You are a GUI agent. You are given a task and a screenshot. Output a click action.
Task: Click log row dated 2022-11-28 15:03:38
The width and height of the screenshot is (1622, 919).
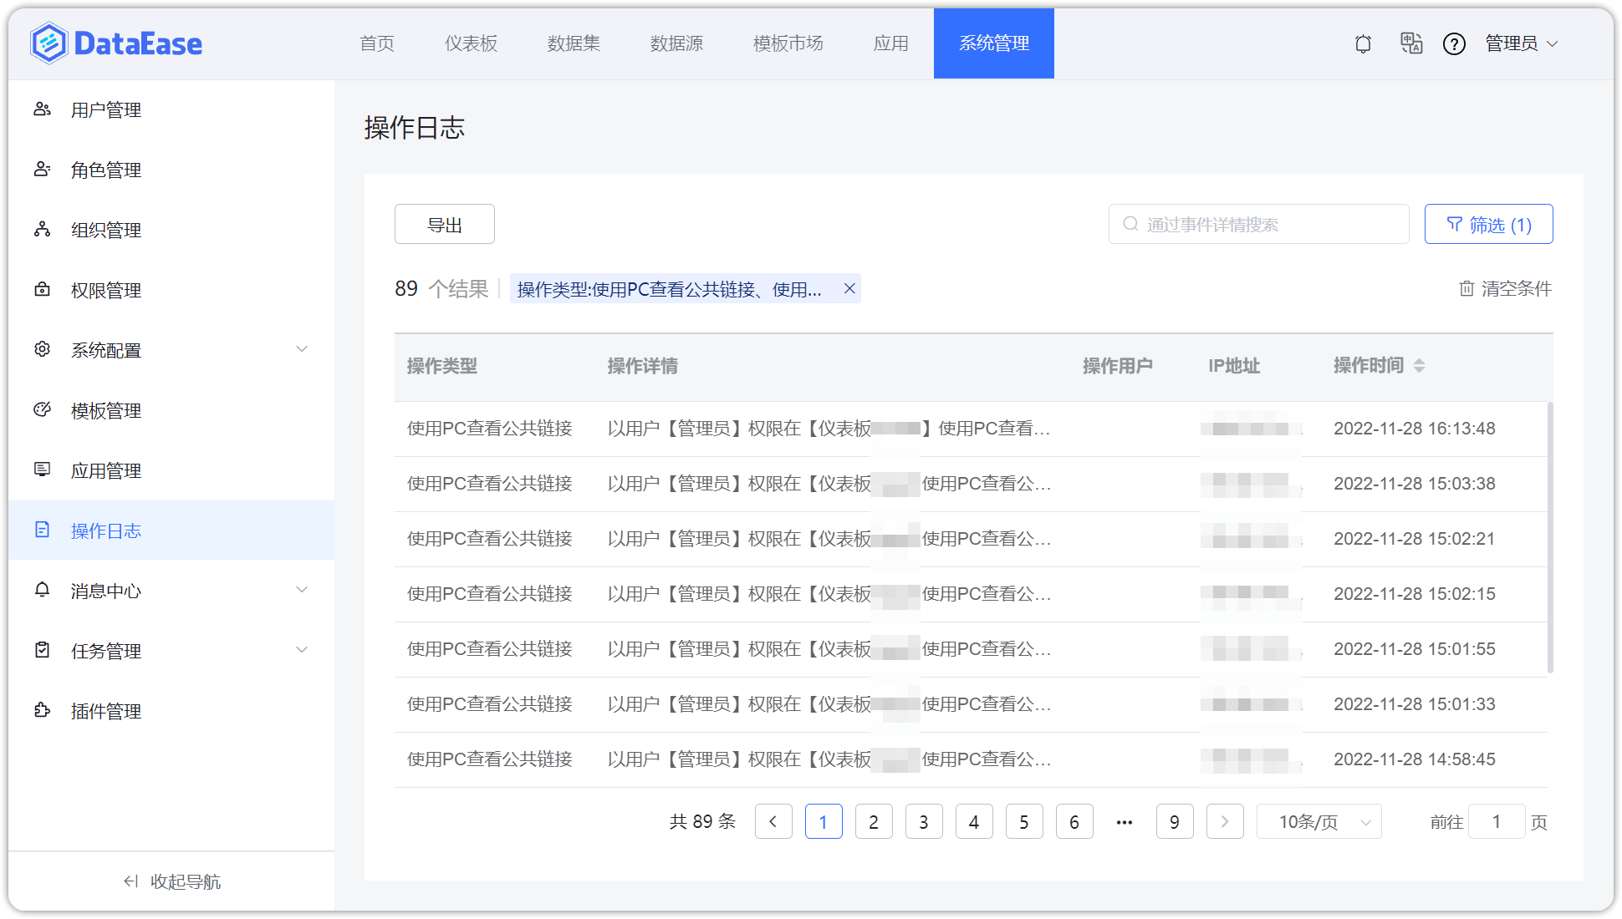pyautogui.click(x=971, y=484)
